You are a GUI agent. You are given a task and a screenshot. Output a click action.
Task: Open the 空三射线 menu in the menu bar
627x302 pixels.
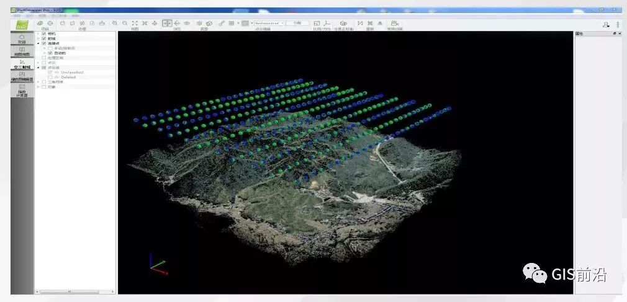click(59, 16)
